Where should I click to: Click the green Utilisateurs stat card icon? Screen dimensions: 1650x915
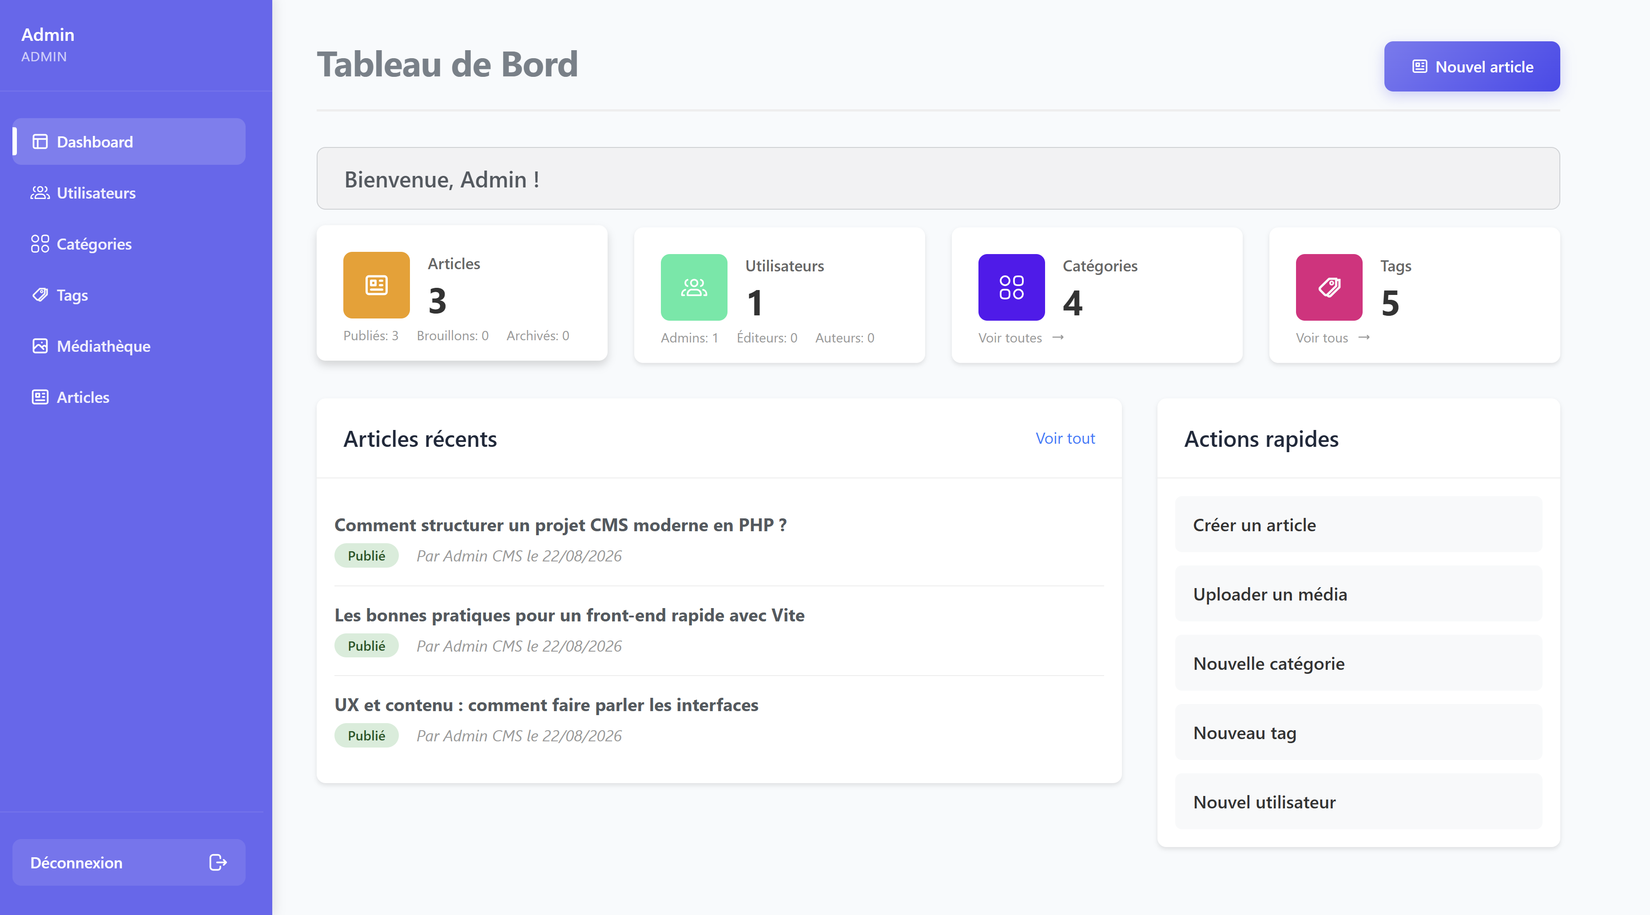click(694, 288)
